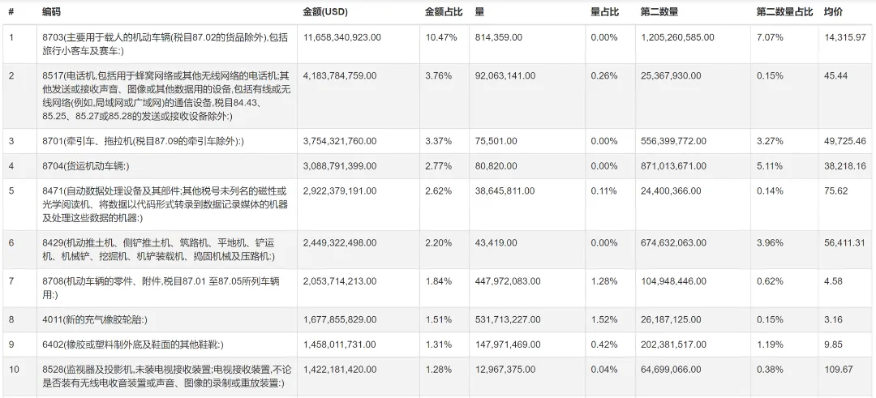Select the # row number column header
Viewport: 876px width, 398px height.
coord(11,11)
